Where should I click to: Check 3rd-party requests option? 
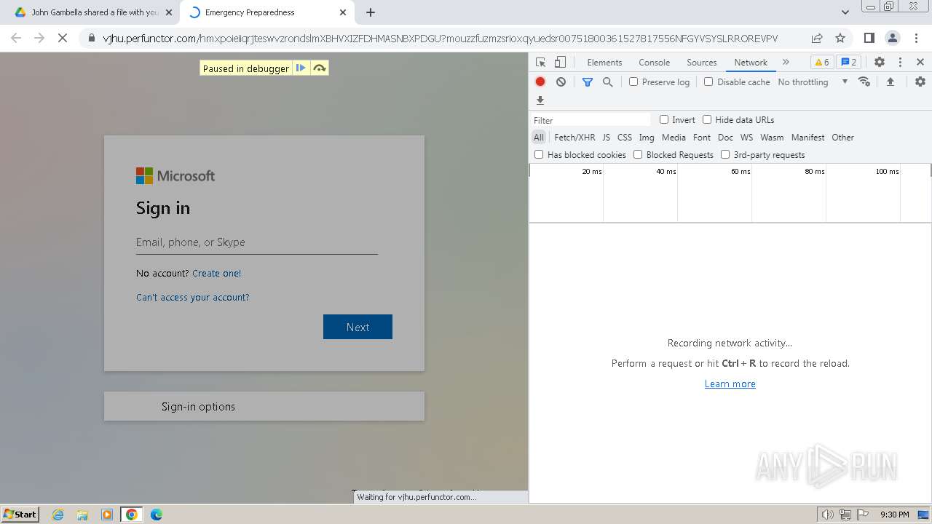tap(725, 154)
